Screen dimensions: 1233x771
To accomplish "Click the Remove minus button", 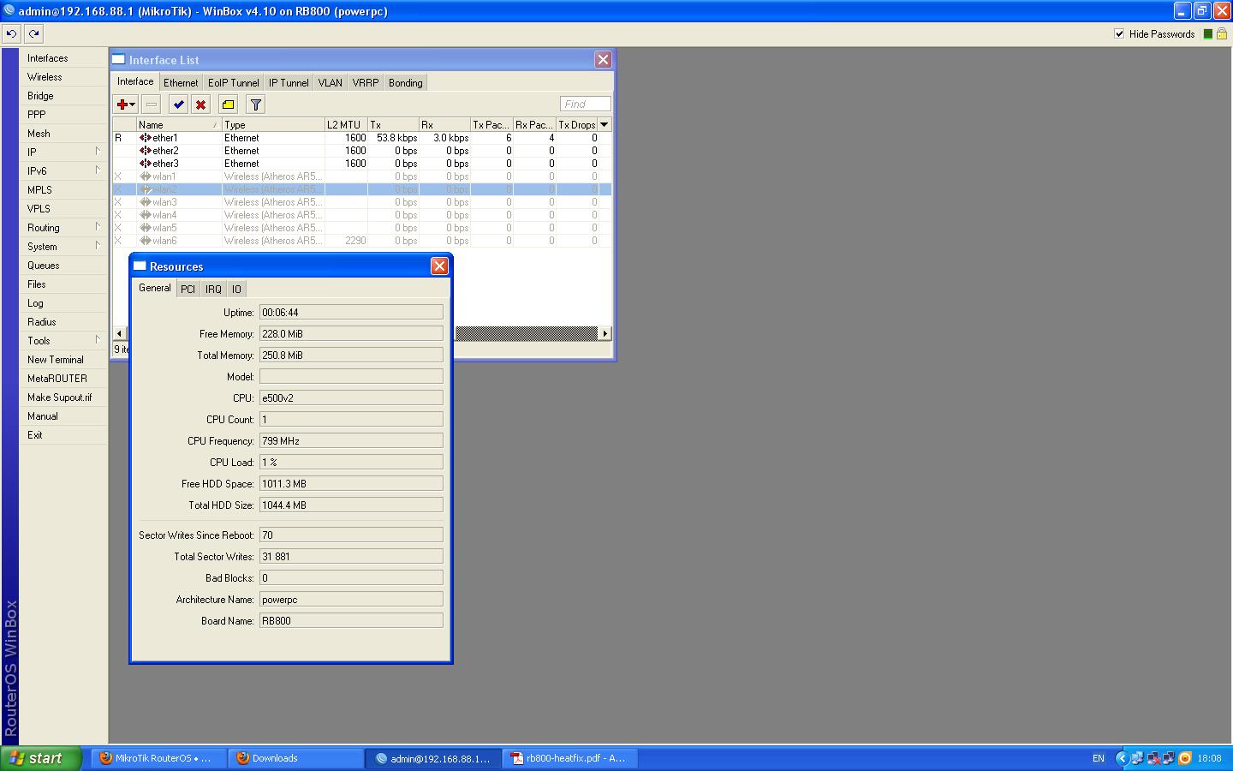I will click(152, 105).
